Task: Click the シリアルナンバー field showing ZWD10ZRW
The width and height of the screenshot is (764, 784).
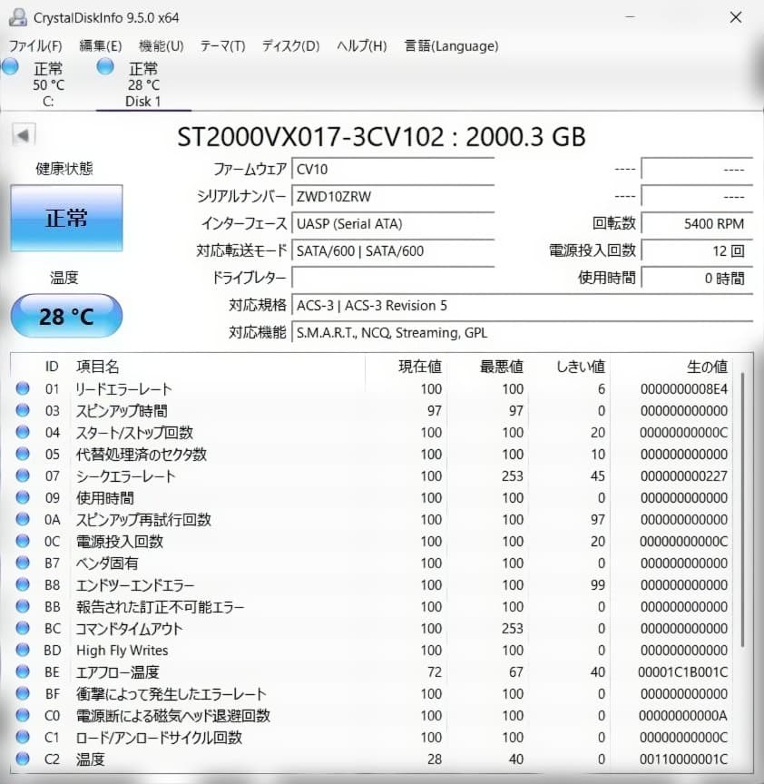Action: point(394,196)
